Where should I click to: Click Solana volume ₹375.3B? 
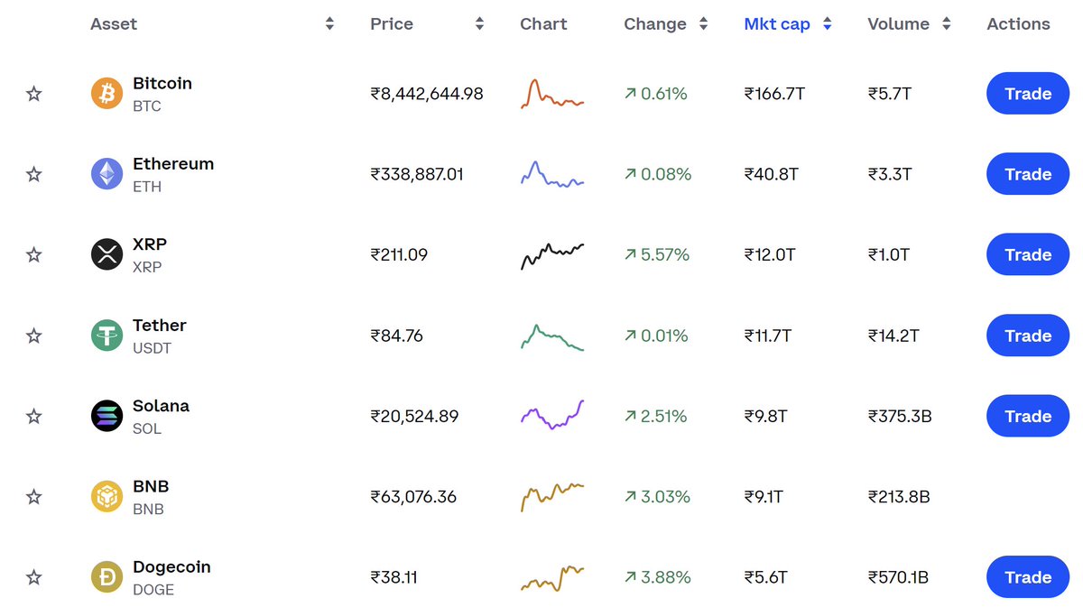tap(900, 417)
